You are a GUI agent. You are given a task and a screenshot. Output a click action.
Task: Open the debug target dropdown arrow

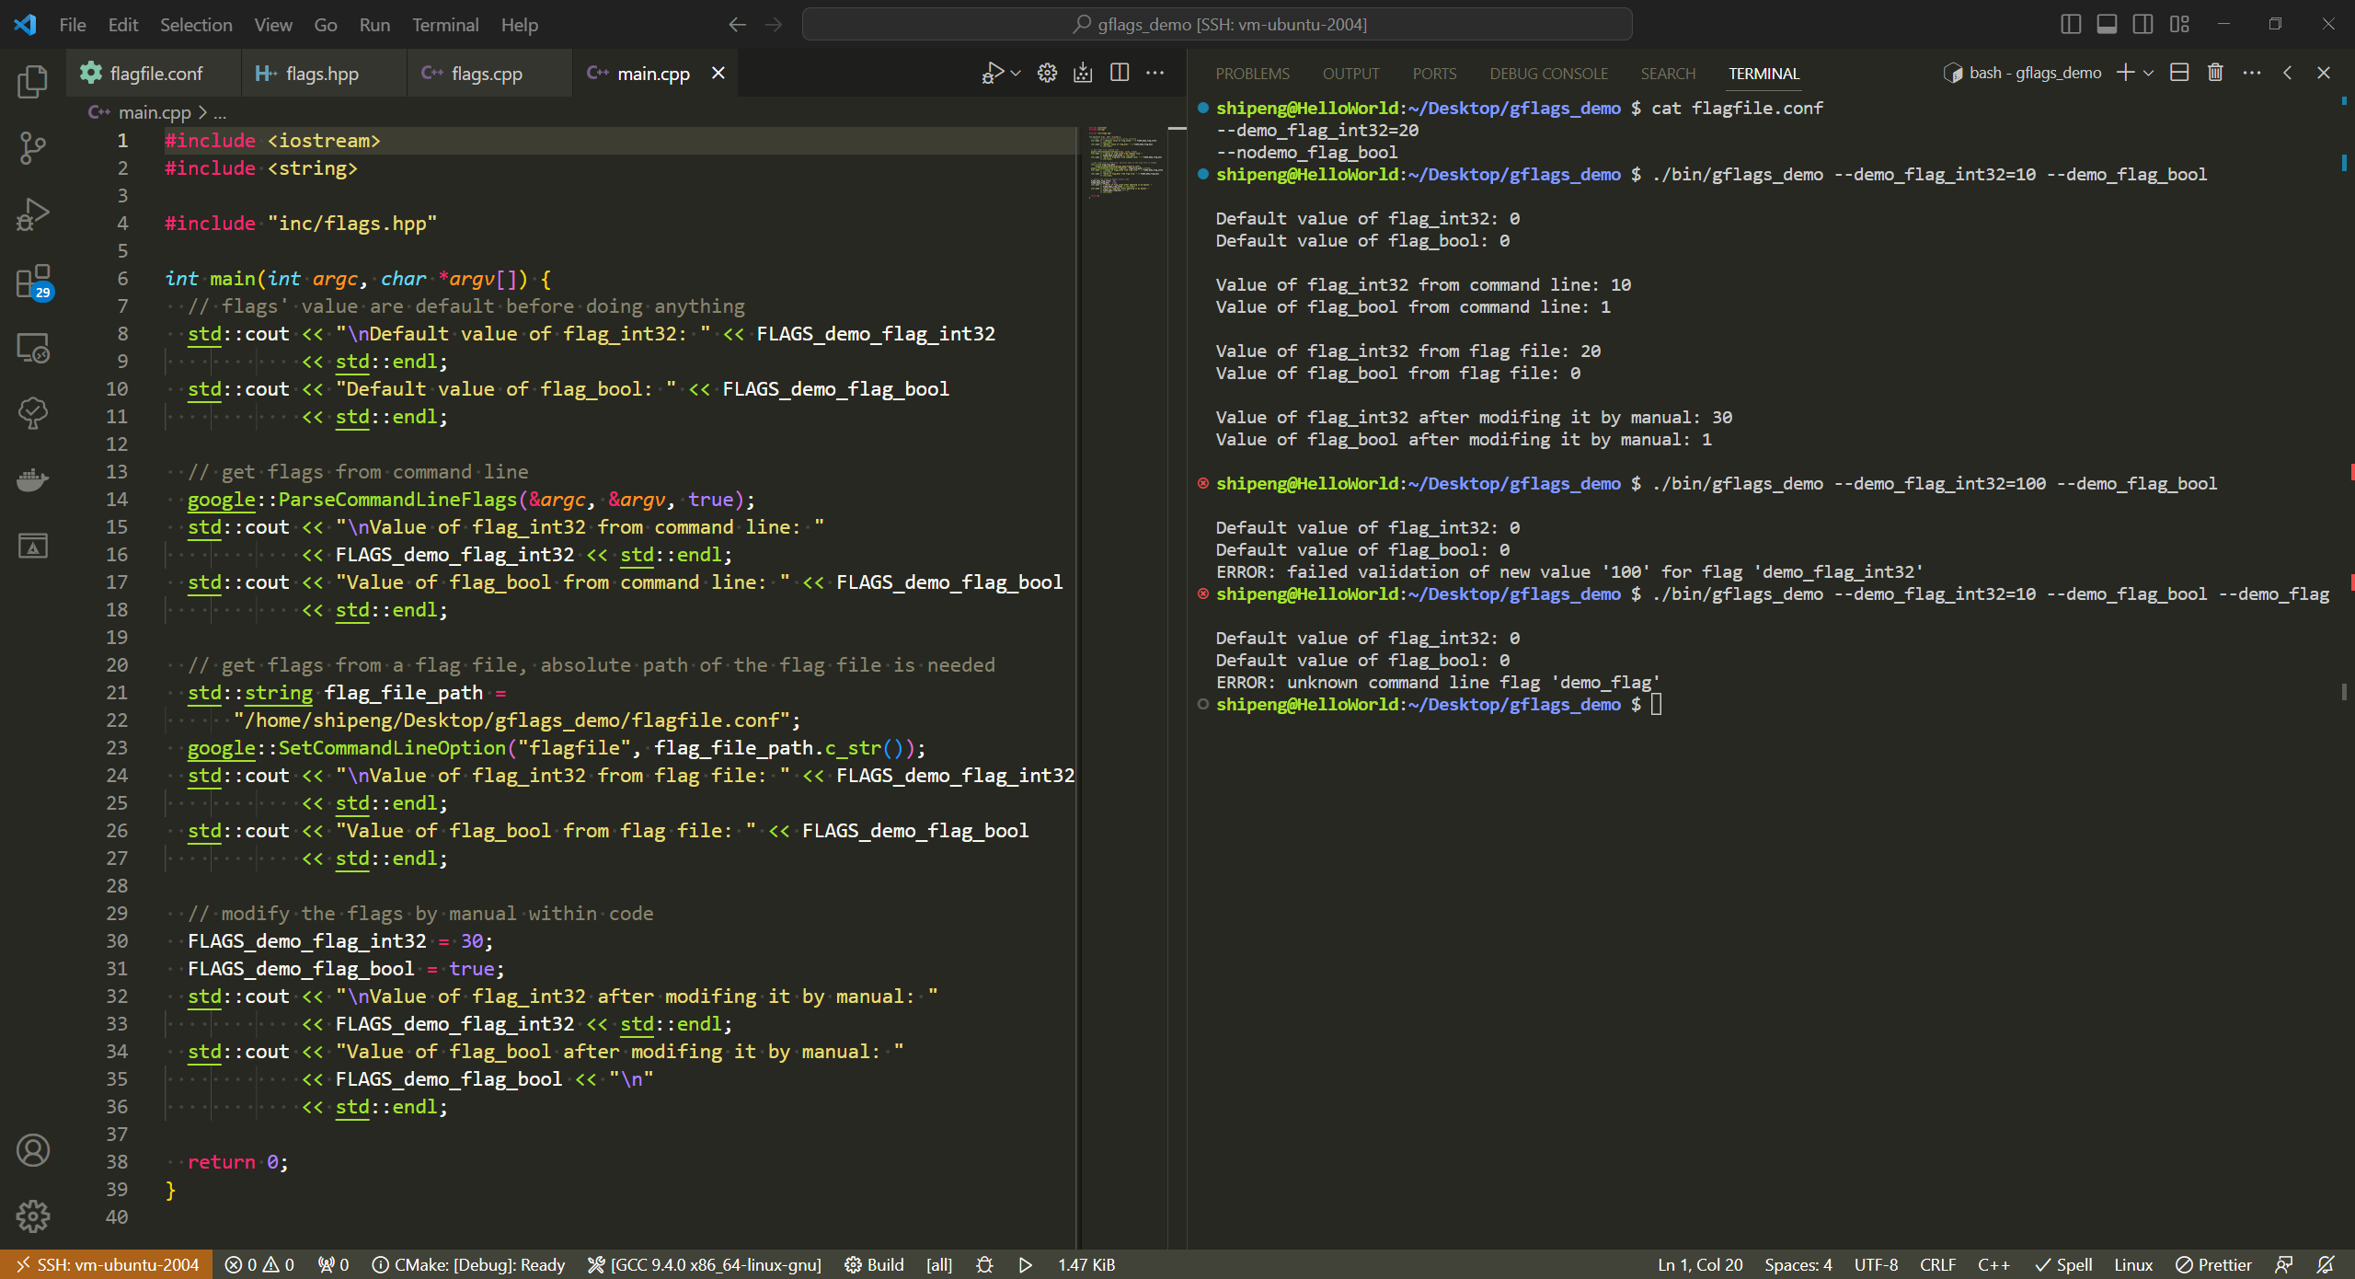pyautogui.click(x=1015, y=73)
